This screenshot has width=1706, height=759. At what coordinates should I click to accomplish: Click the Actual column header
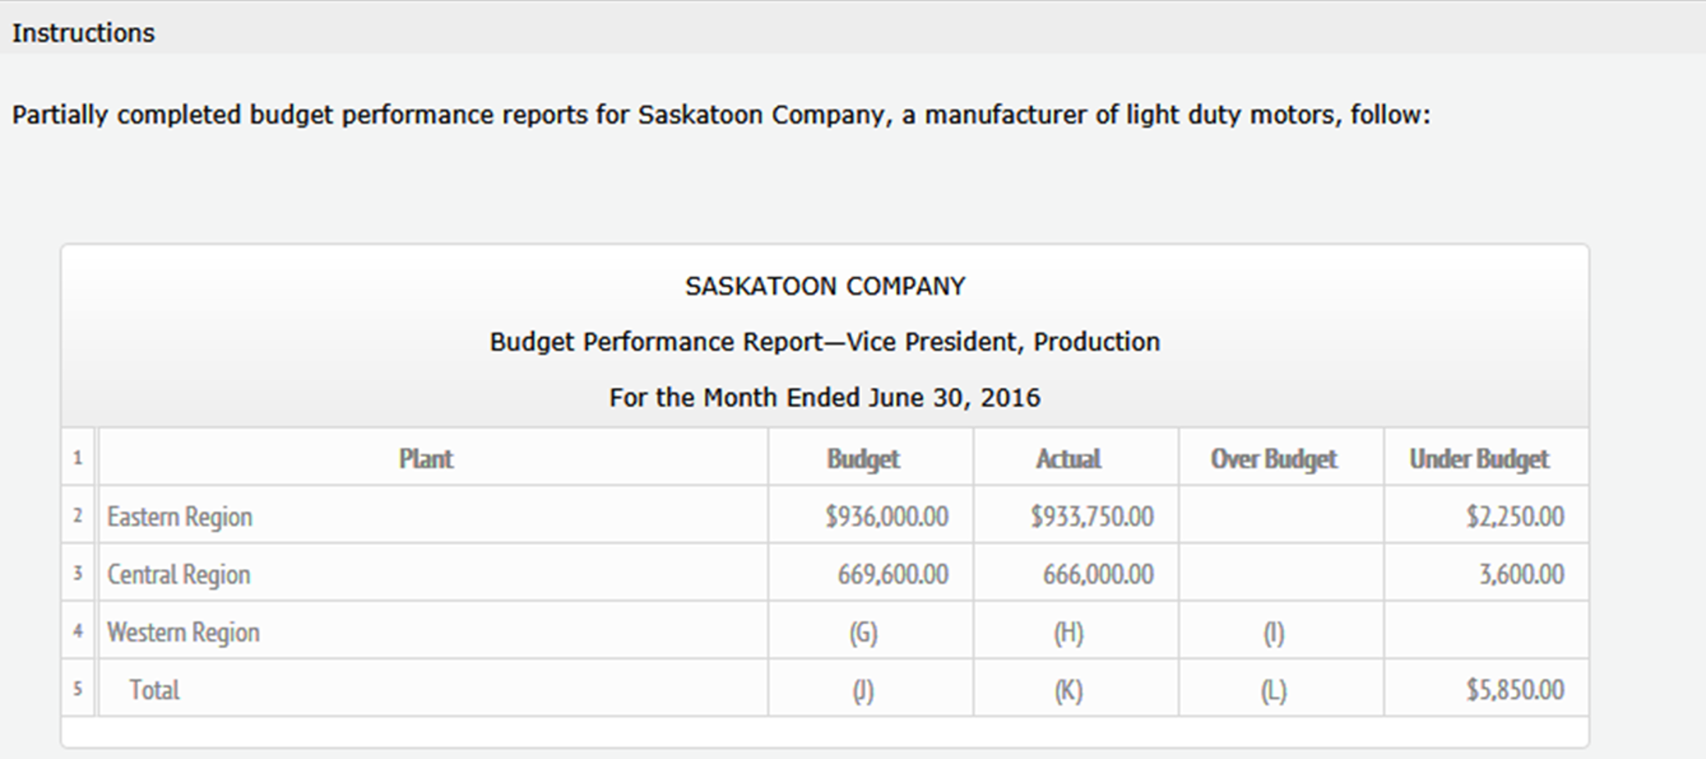(x=1068, y=459)
